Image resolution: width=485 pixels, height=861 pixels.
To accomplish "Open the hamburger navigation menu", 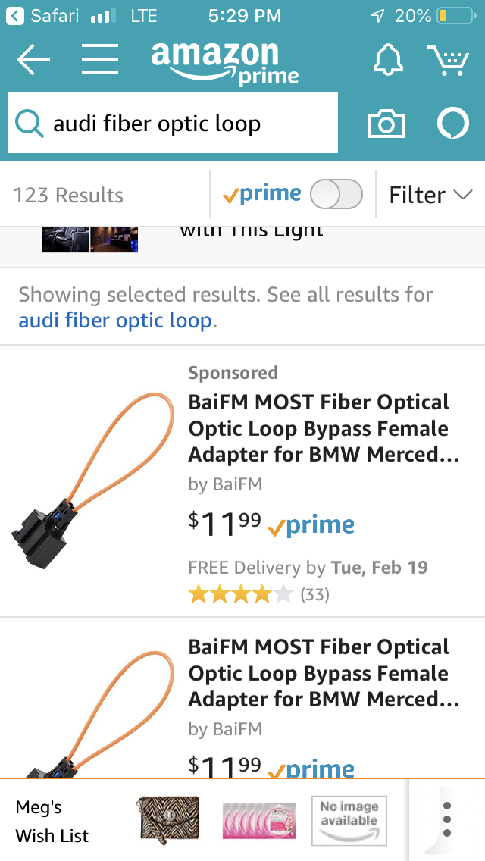I will [x=100, y=59].
